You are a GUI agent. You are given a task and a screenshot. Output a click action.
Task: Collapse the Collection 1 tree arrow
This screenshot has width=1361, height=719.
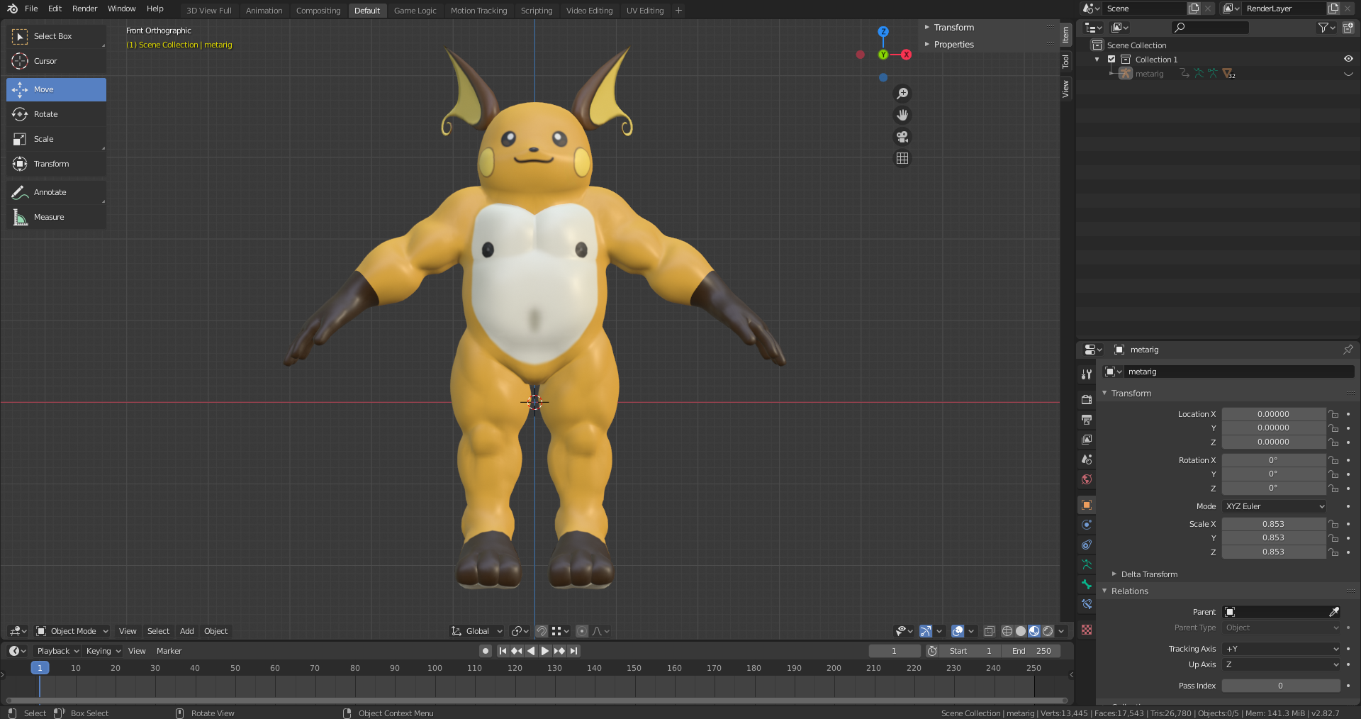[x=1097, y=60]
